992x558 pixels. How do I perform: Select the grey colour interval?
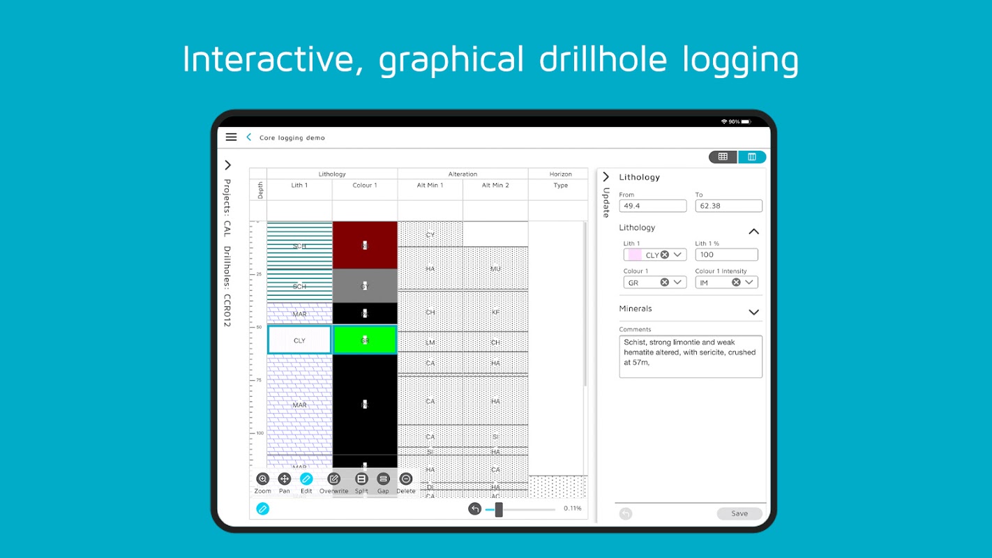[365, 286]
